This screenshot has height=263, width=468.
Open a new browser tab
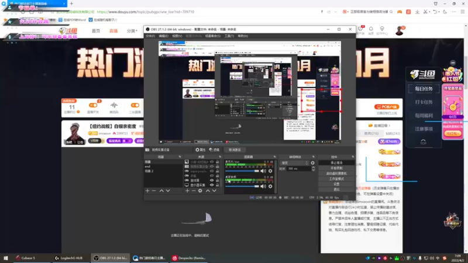point(71,4)
